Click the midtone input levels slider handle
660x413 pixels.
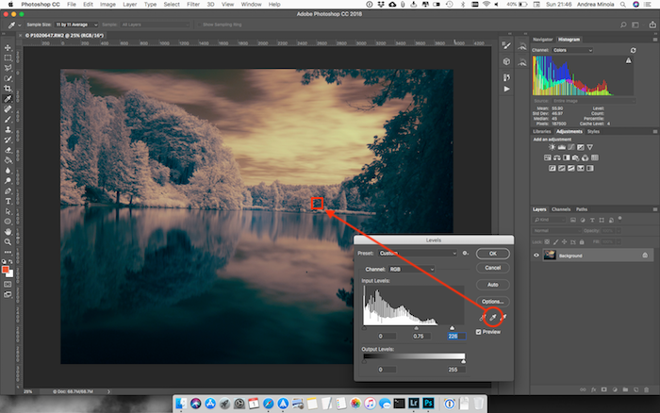pyautogui.click(x=417, y=328)
